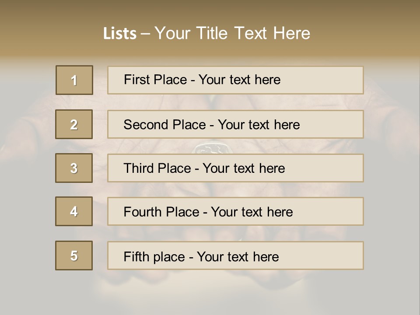Click 'Your text here' in the Fifth place row
Viewport: 420px width, 315px height.
click(238, 256)
